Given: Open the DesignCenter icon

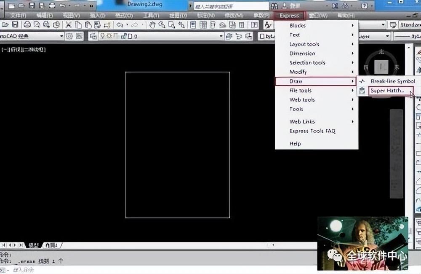Looking at the screenshot, I should tap(203, 25).
